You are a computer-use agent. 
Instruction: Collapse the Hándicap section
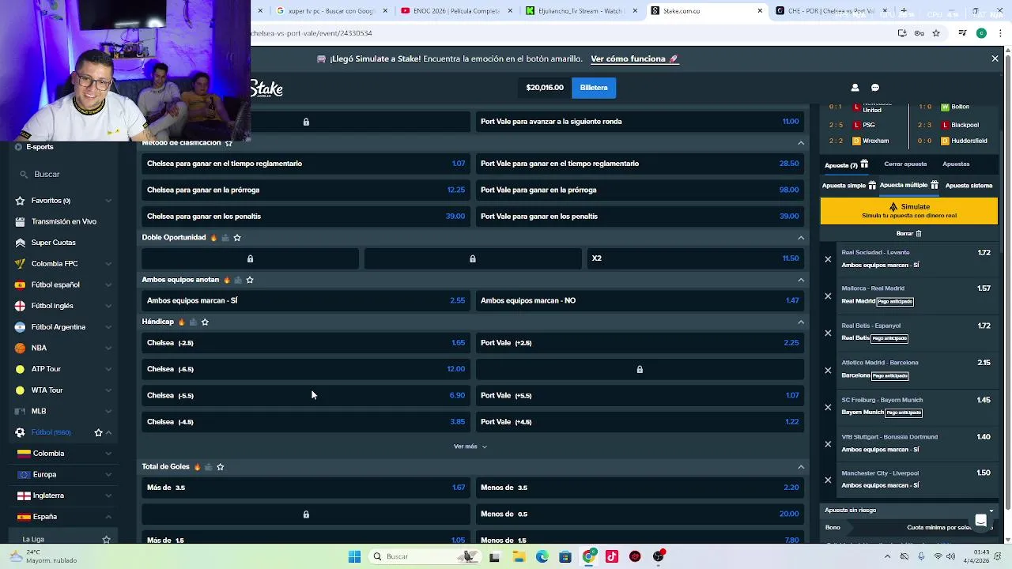click(801, 322)
